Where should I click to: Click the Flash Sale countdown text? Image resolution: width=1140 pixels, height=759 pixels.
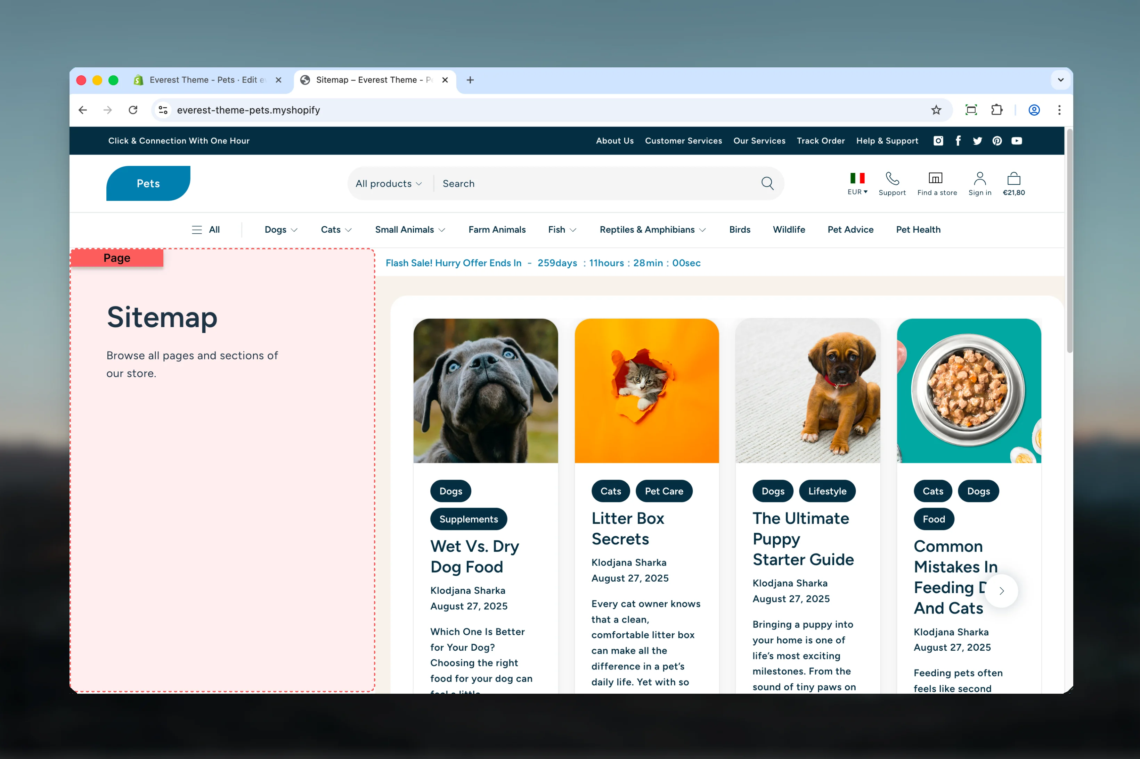(543, 263)
